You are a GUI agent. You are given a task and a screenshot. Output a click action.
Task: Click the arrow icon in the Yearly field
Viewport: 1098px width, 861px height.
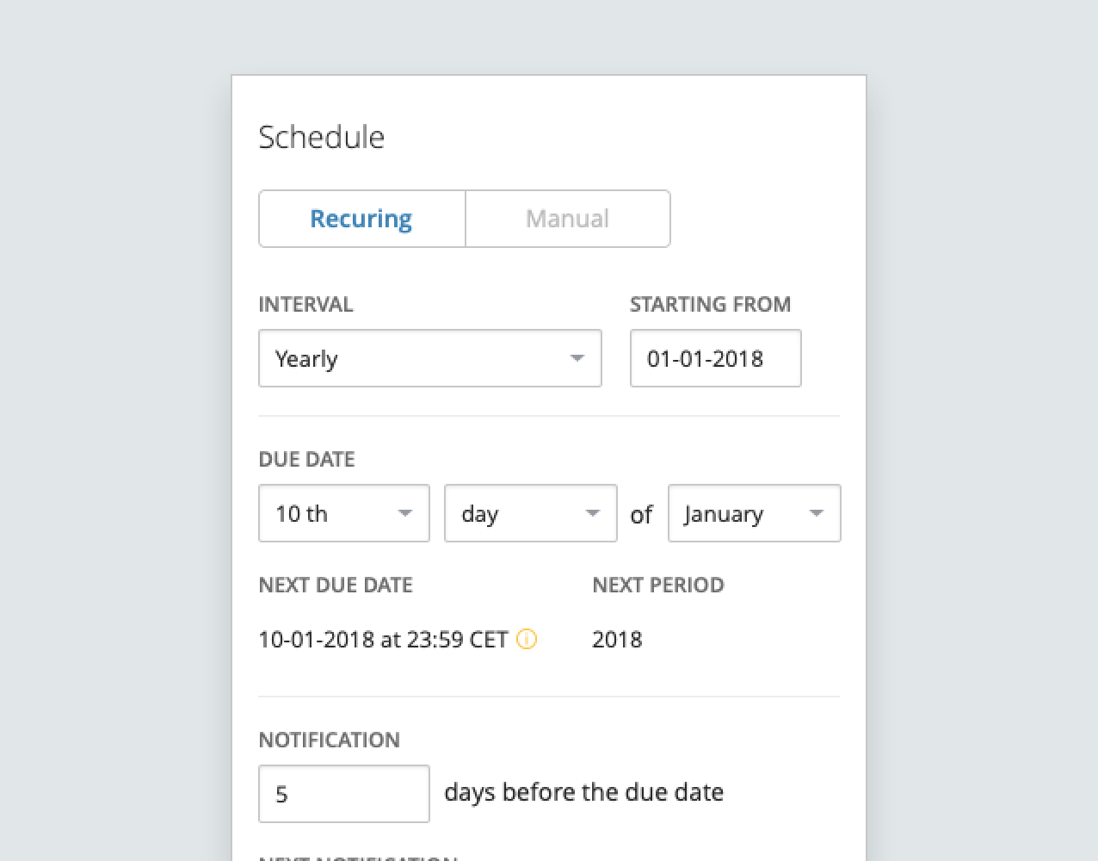pyautogui.click(x=577, y=358)
